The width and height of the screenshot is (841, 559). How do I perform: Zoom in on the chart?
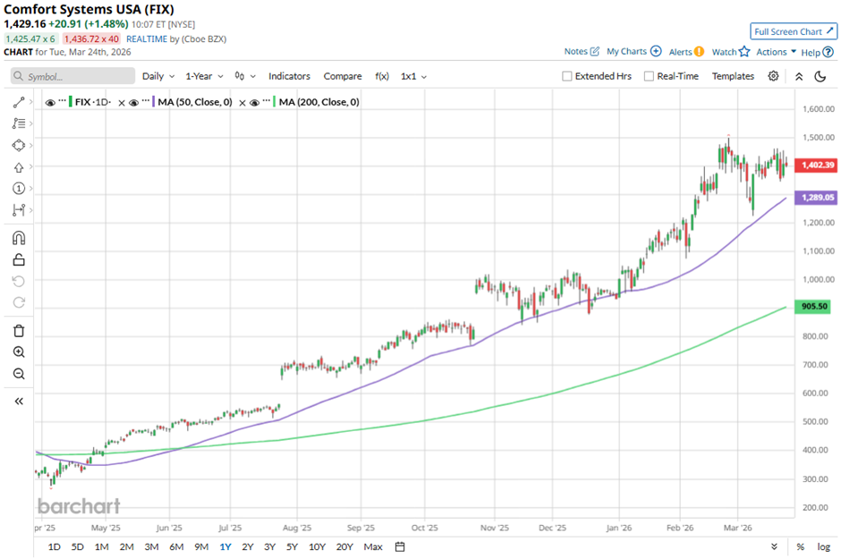[x=19, y=351]
